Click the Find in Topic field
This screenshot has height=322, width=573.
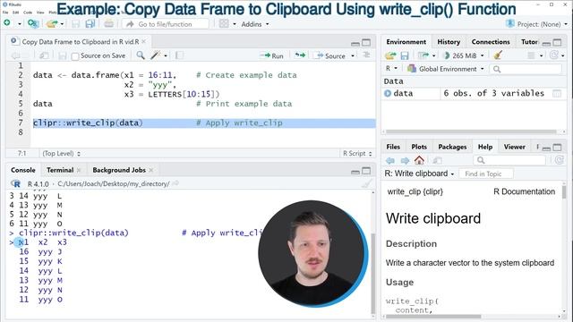tap(486, 174)
